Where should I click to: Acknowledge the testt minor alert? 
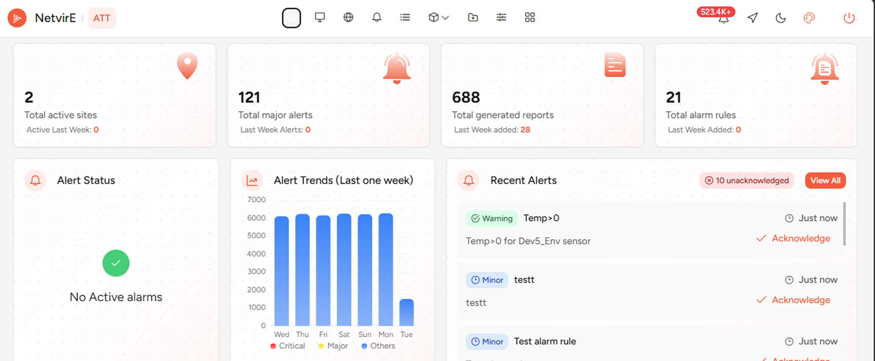click(x=793, y=300)
